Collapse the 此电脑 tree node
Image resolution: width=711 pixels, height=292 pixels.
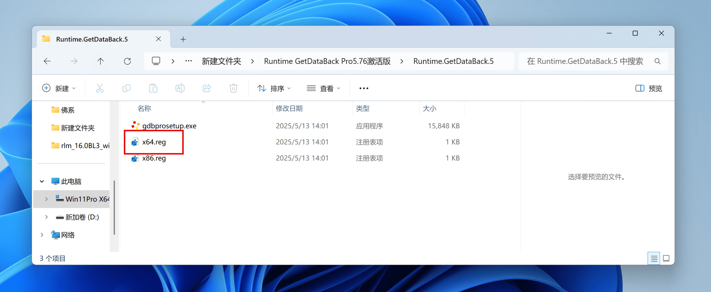pyautogui.click(x=42, y=181)
